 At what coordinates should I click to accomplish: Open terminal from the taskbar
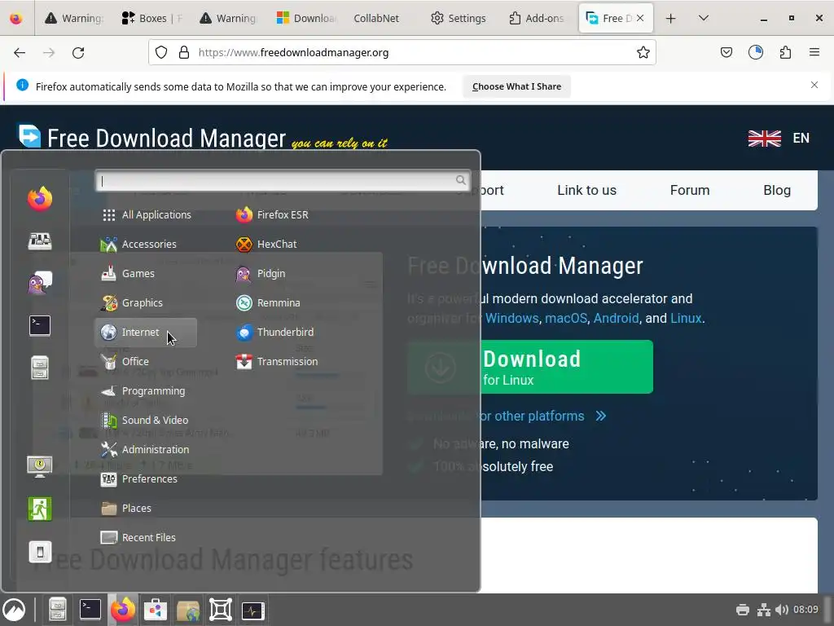(90, 610)
